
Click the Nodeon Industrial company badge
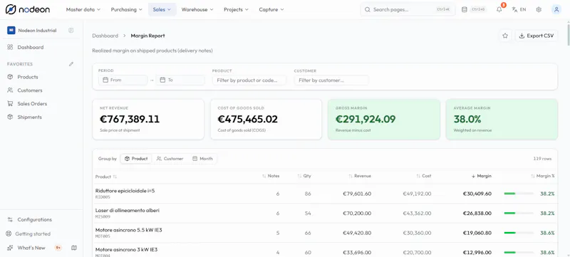coord(11,31)
